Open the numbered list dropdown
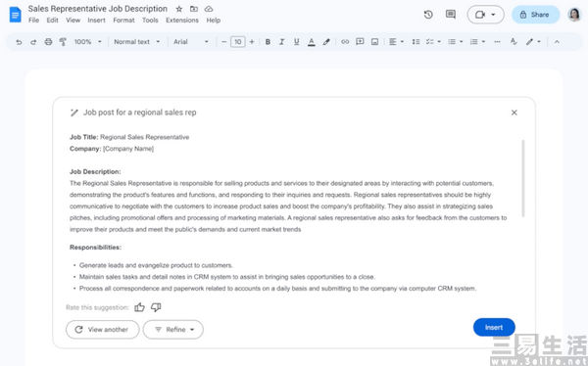The width and height of the screenshot is (588, 366). pos(478,42)
